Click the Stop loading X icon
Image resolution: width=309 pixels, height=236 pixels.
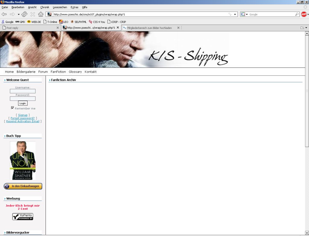point(33,14)
